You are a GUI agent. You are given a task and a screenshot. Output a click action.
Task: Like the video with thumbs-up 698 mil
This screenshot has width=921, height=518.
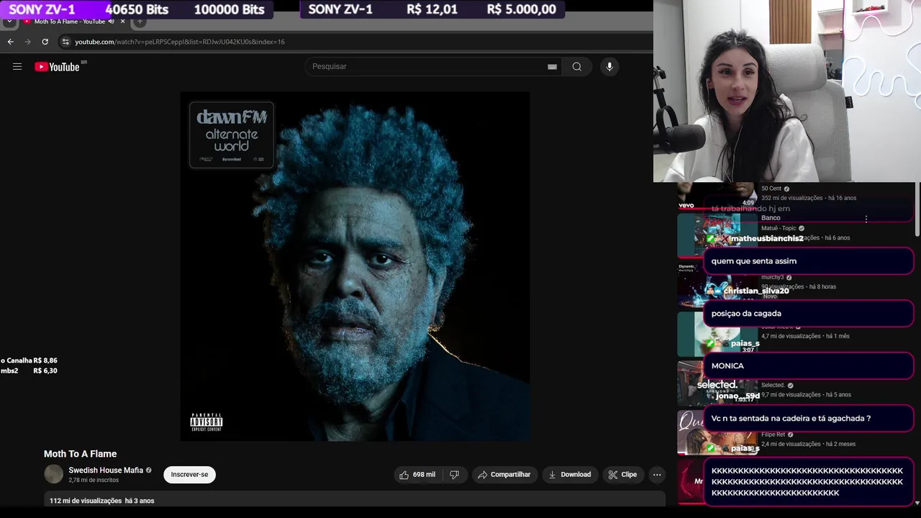click(417, 475)
